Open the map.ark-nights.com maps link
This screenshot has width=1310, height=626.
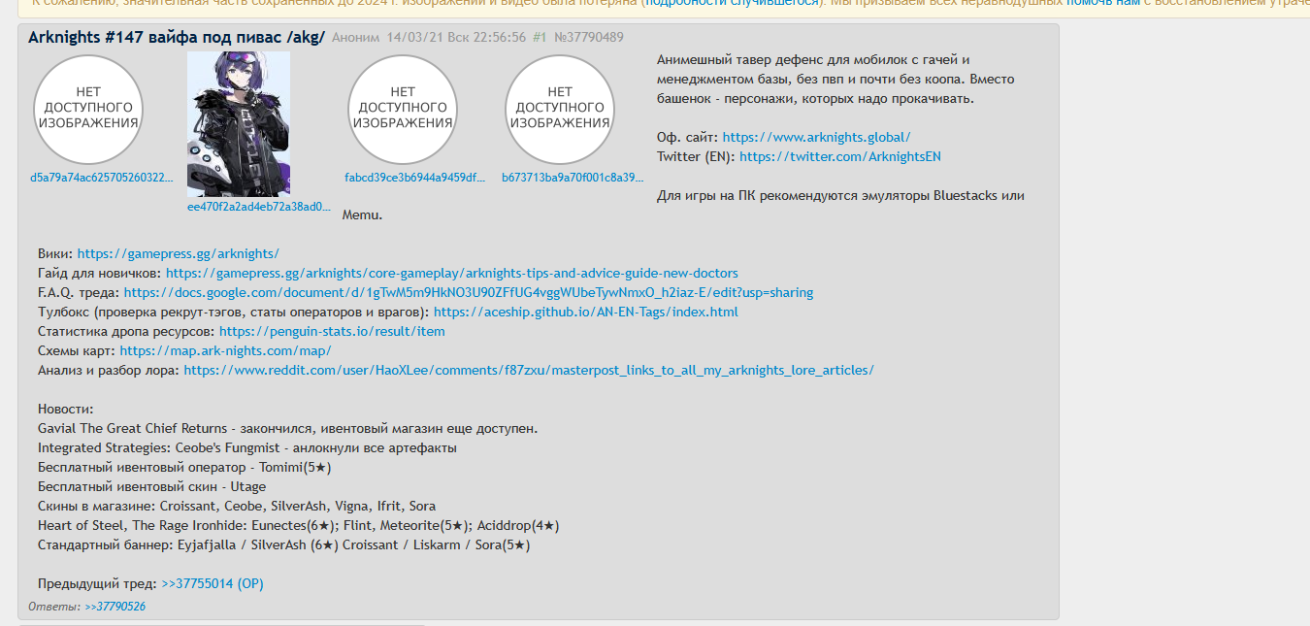coord(226,351)
